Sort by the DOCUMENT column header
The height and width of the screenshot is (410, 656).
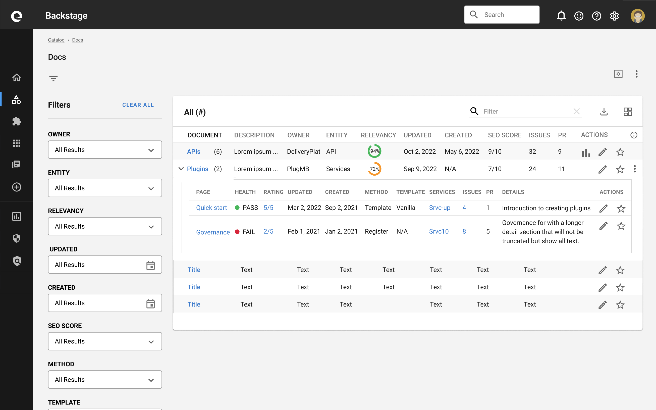pos(205,135)
